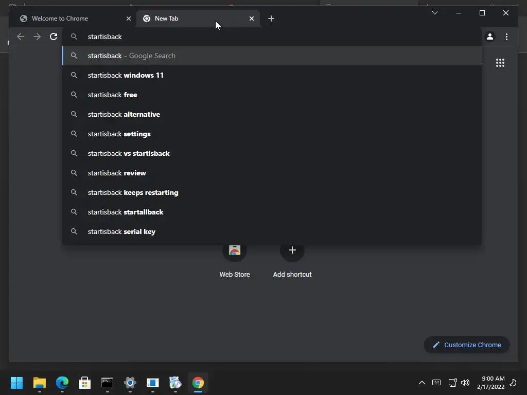Screen dimensions: 527x395
Task: Open the tab search chevron dropdown
Action: (434, 13)
